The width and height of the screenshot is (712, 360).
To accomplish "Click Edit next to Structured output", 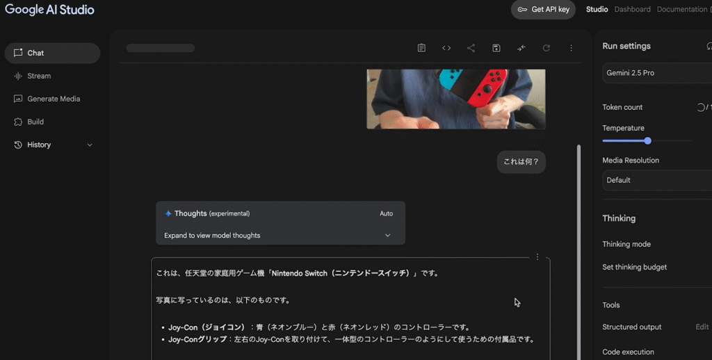I will 702,327.
